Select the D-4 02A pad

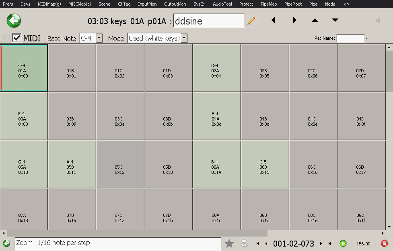click(216, 68)
